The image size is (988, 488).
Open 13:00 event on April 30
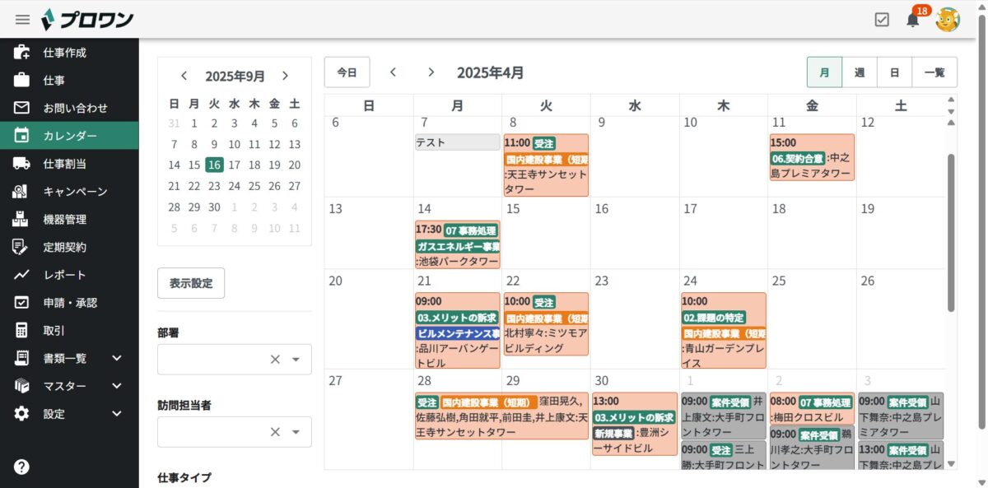click(x=635, y=424)
